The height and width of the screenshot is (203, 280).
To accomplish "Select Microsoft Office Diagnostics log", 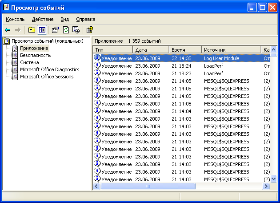I will [49, 69].
